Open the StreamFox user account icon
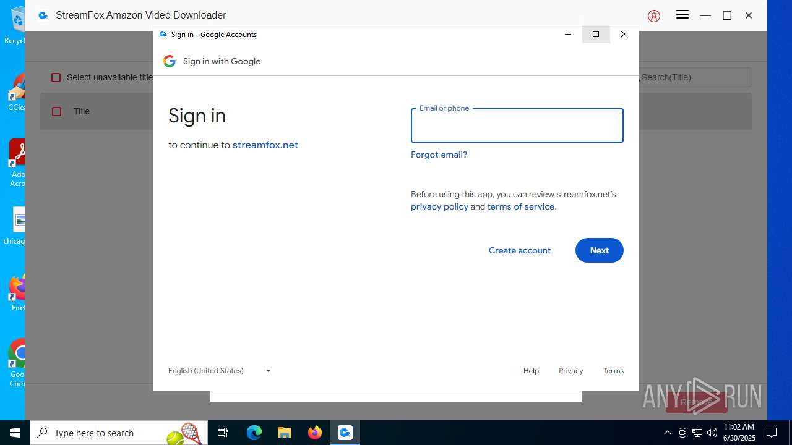Viewport: 792px width, 445px height. 654,16
